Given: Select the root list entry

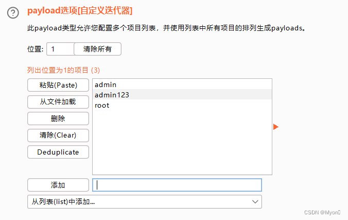Looking at the screenshot, I should [182, 105].
